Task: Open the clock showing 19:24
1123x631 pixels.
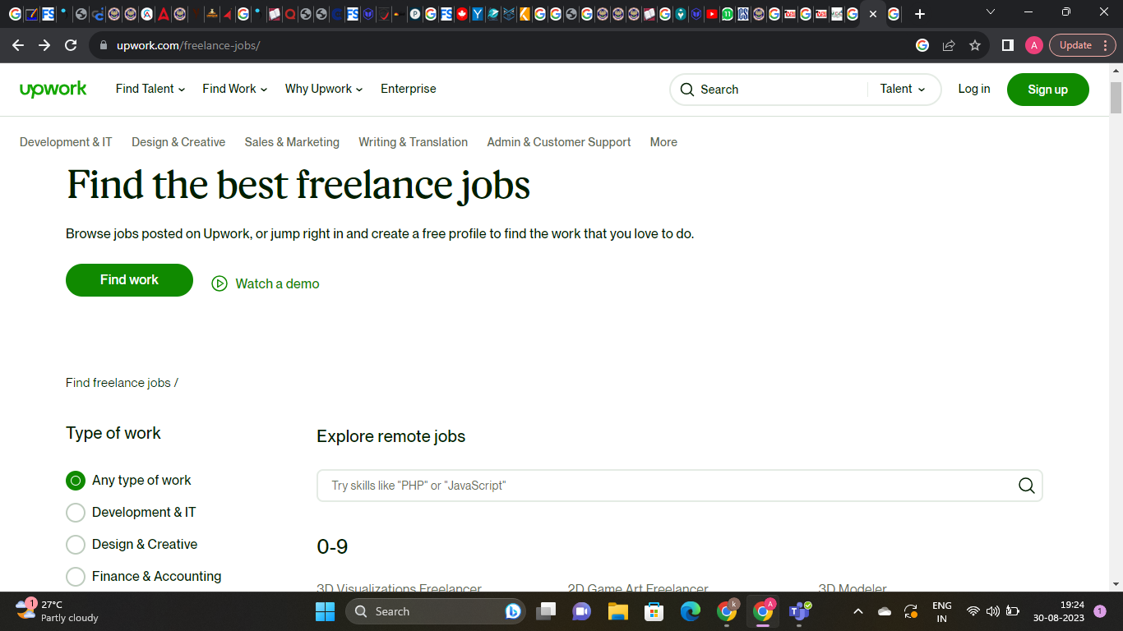Action: pos(1059,611)
